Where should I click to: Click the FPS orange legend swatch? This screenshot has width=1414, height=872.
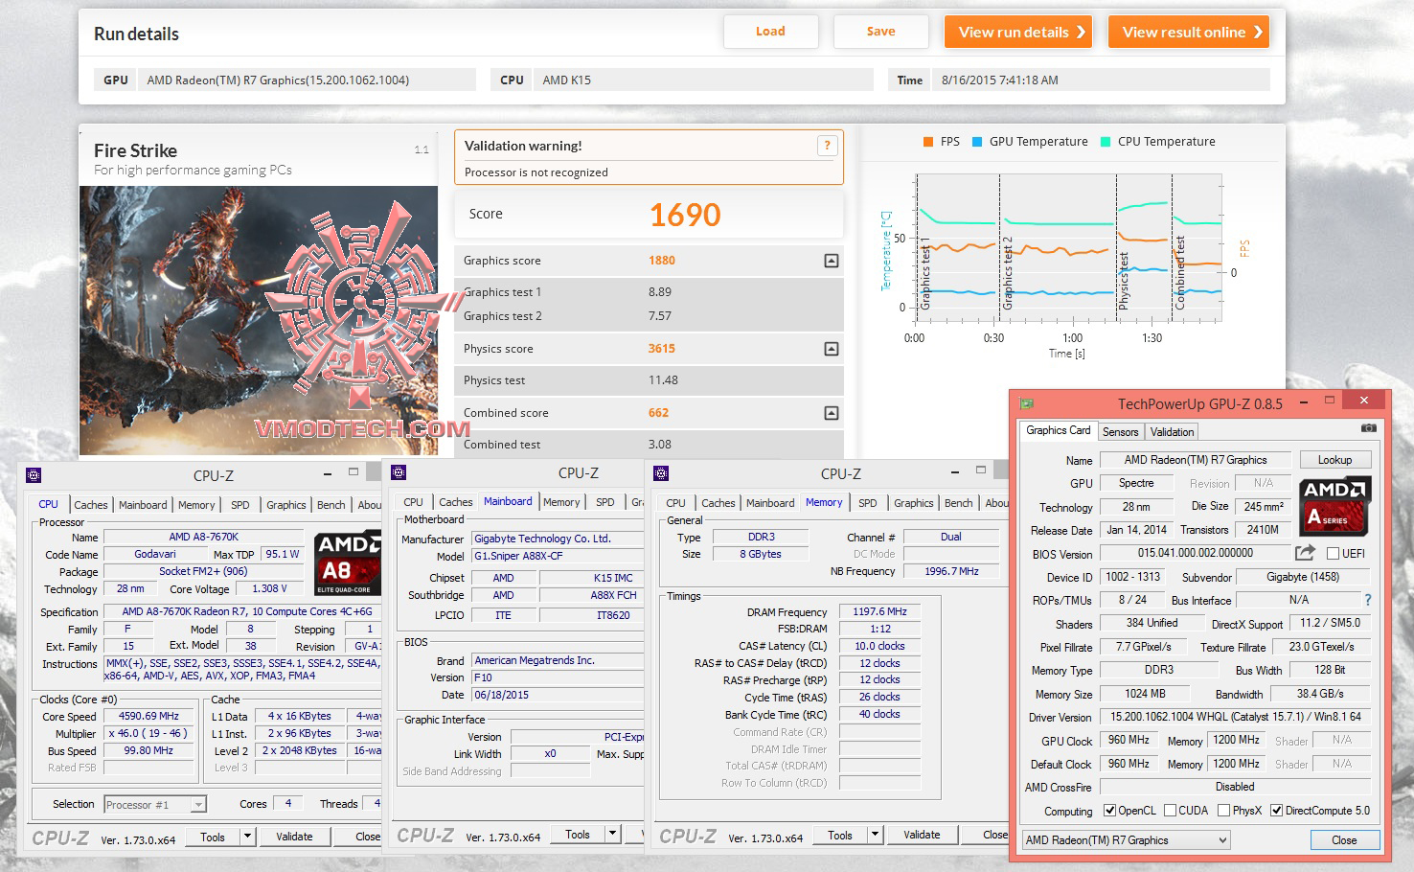click(928, 142)
